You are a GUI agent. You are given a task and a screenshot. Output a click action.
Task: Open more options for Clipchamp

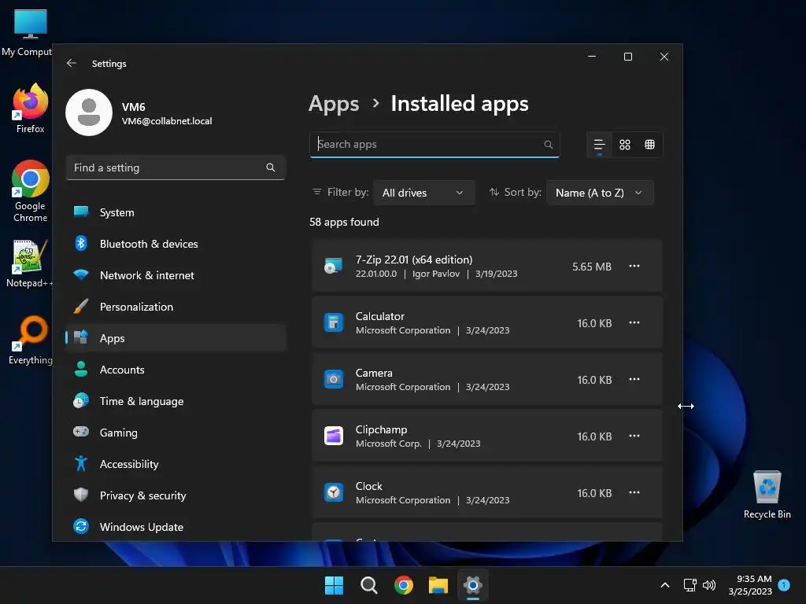pos(634,436)
